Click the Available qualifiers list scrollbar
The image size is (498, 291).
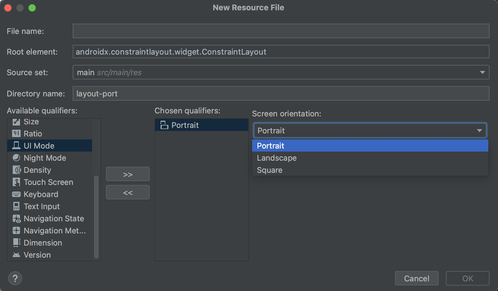(96, 217)
